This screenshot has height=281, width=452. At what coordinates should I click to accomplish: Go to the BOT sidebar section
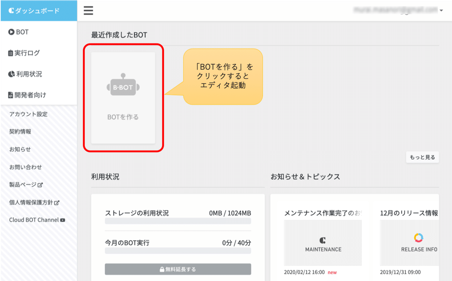point(22,32)
